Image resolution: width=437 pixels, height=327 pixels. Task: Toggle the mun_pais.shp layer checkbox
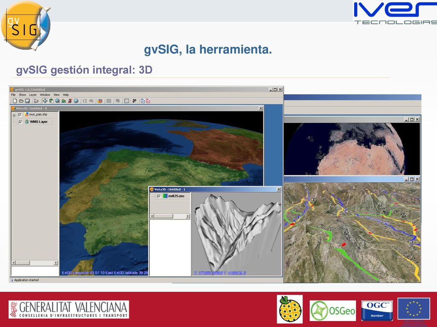(20, 115)
